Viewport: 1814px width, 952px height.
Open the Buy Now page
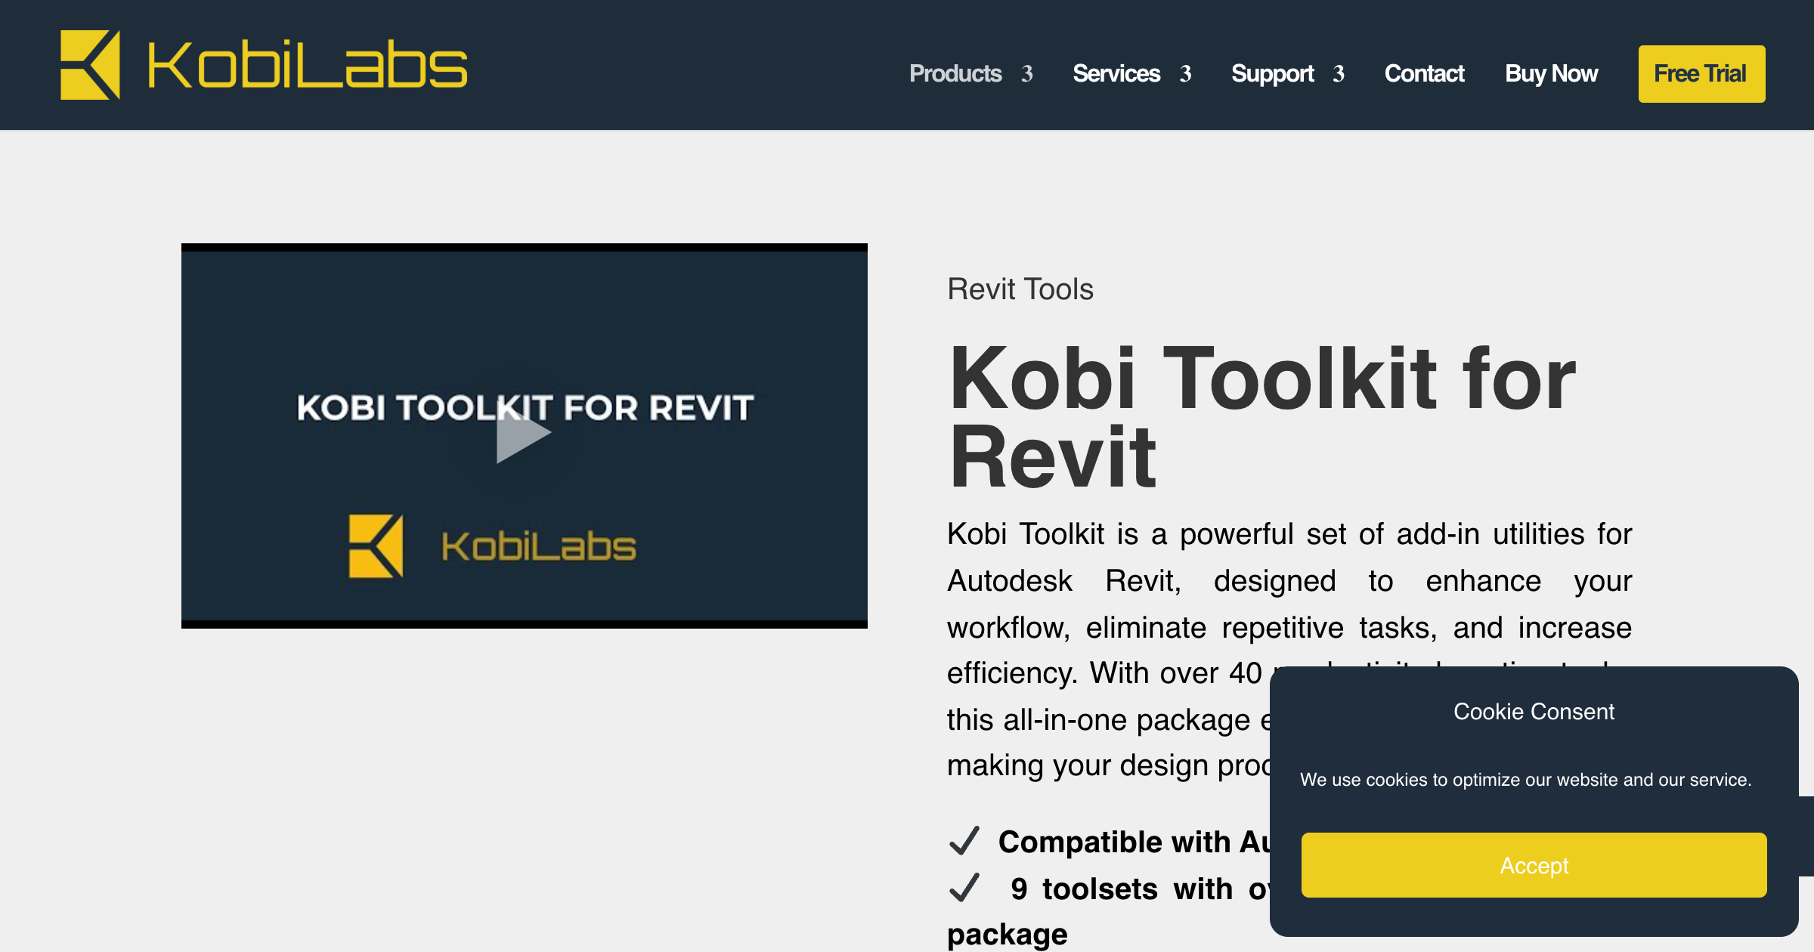click(1551, 73)
